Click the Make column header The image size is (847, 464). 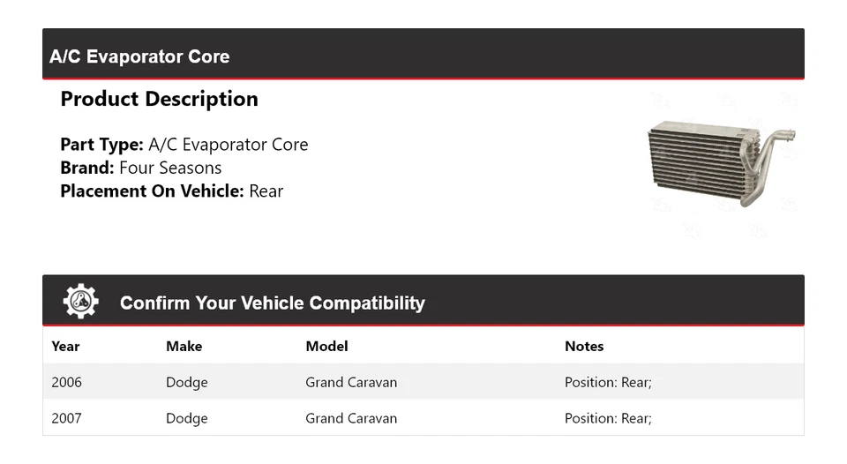[x=184, y=347]
